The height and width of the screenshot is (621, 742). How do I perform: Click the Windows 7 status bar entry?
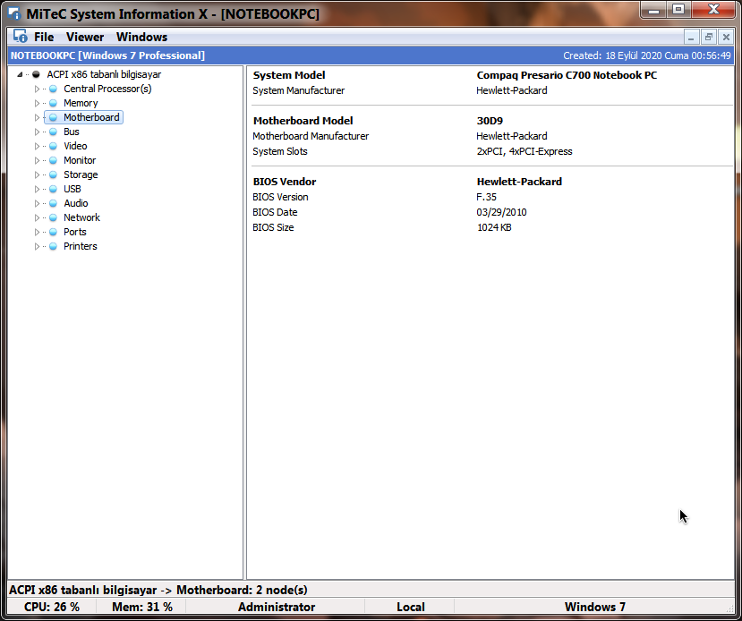click(x=595, y=607)
